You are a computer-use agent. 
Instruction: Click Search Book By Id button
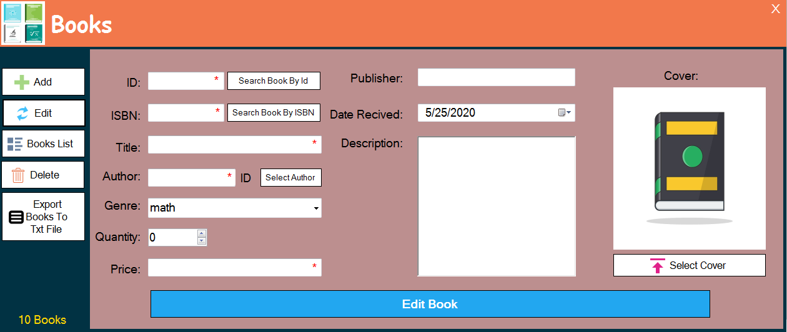point(274,81)
